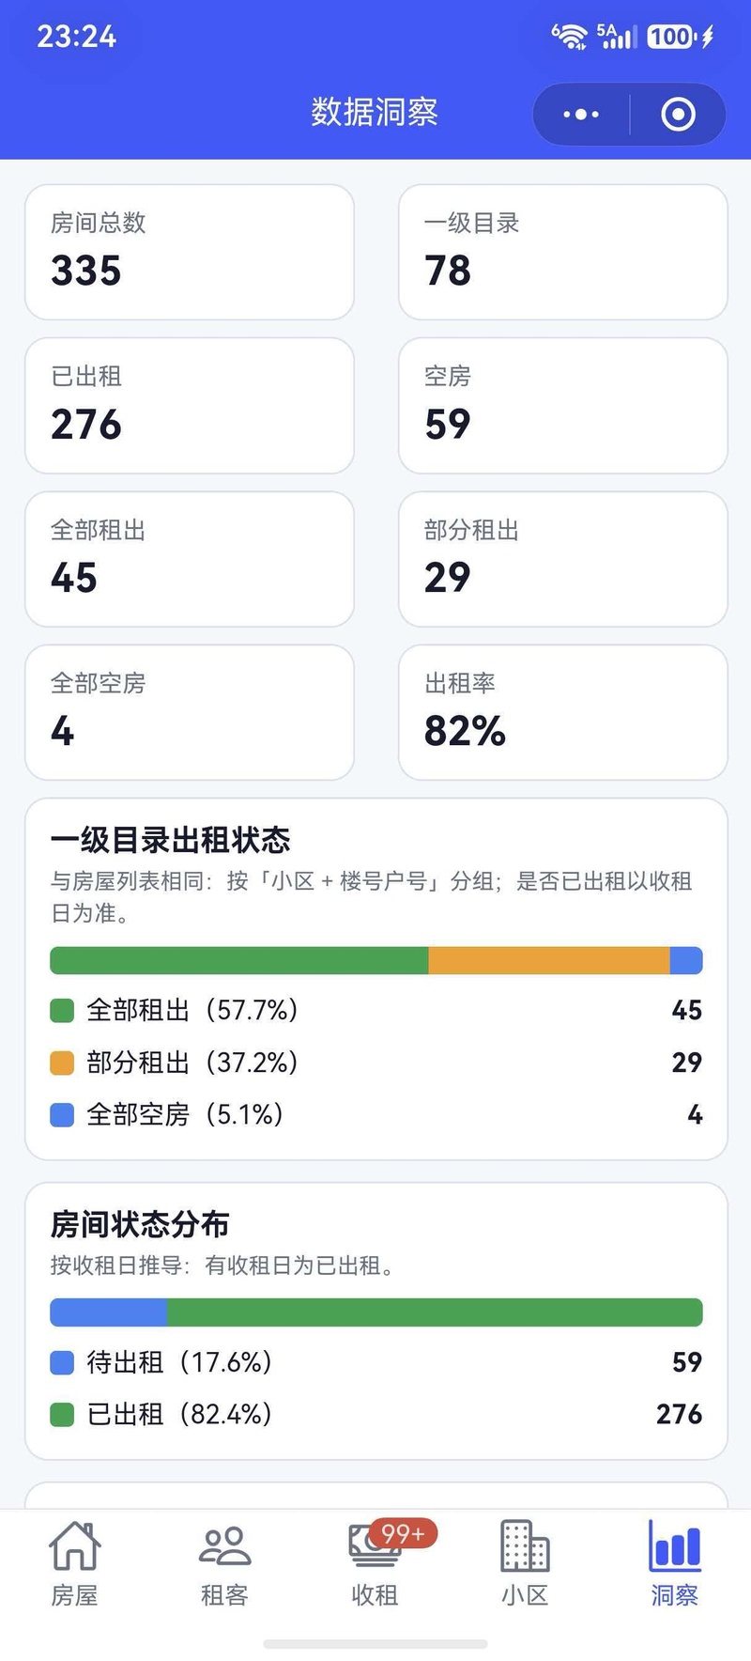Tap the orange 部分租出 legend swatch
This screenshot has height=1661, width=751.
tap(62, 1063)
